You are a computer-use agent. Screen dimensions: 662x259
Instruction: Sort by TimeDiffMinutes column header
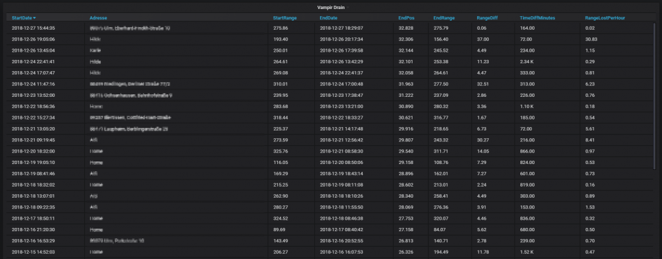coord(537,18)
